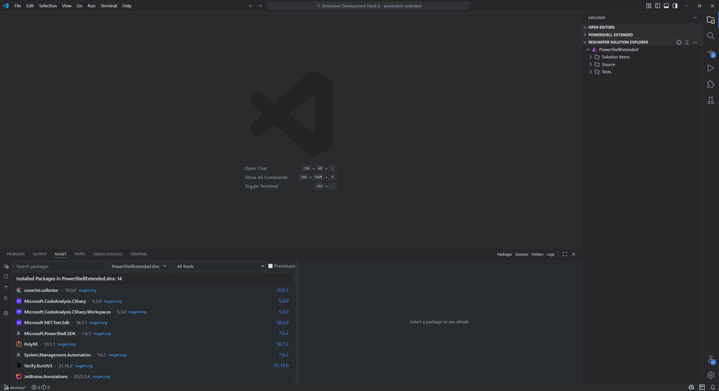Click the locate target icon in ReSharper Solution Explorer
719x391 pixels.
[679, 42]
